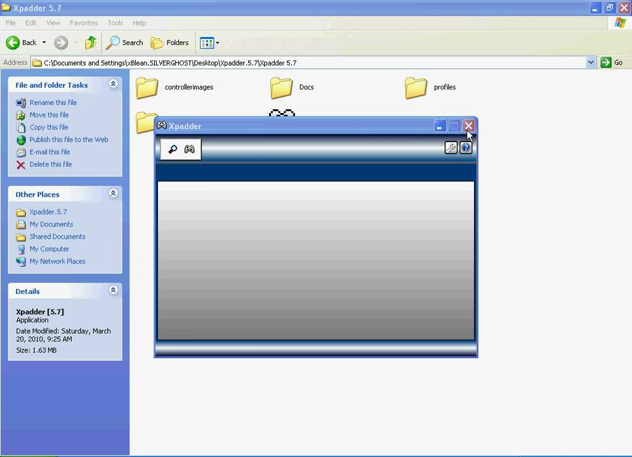Click the folder icon in address bar

click(37, 63)
